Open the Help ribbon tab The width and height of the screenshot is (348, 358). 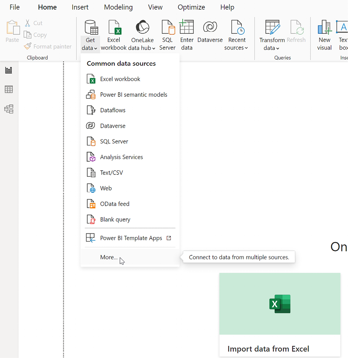point(227,7)
